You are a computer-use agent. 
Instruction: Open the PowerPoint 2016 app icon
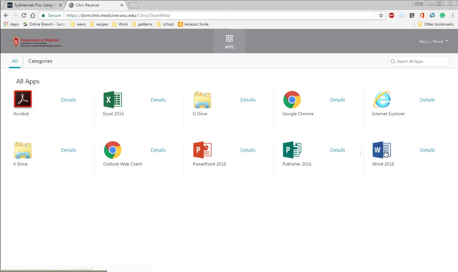pos(202,150)
